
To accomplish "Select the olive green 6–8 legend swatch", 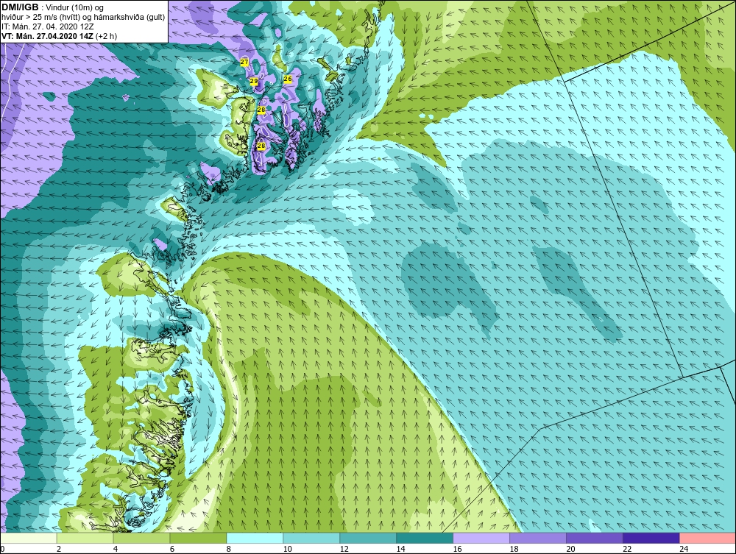I will click(x=198, y=538).
